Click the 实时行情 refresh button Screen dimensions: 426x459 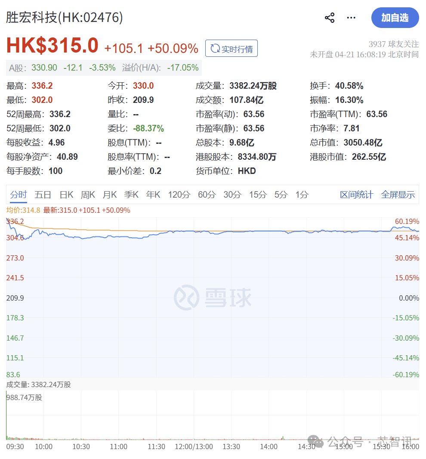pos(232,48)
